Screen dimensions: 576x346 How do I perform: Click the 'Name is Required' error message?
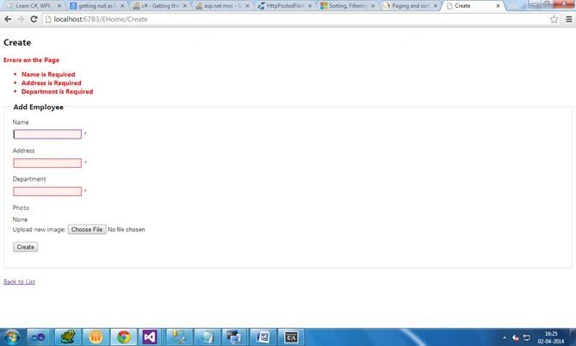click(48, 74)
